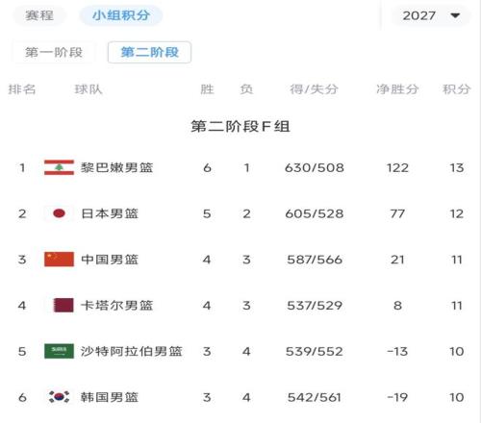Click the 积分 column header

click(456, 89)
